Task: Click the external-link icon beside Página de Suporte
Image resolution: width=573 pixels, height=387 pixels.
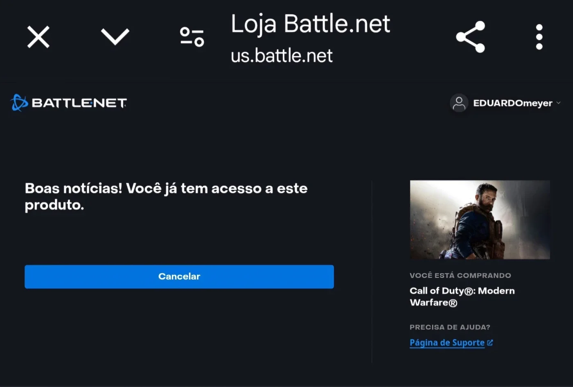Action: [490, 343]
